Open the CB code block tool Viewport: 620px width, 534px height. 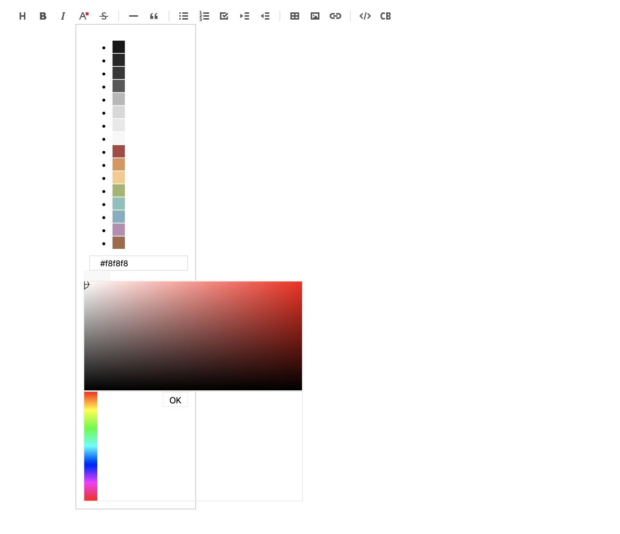pos(386,16)
